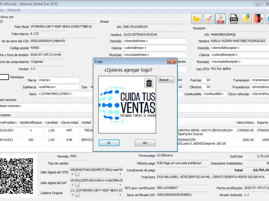
Task: Click the Cantidad column header
Action: tap(51, 123)
